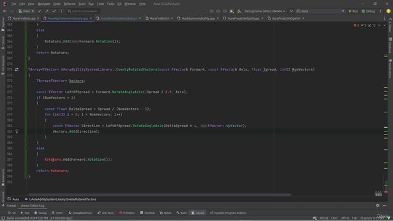The width and height of the screenshot is (393, 221).
Task: Click the horizontal editor scrollbar
Action: coord(160,195)
